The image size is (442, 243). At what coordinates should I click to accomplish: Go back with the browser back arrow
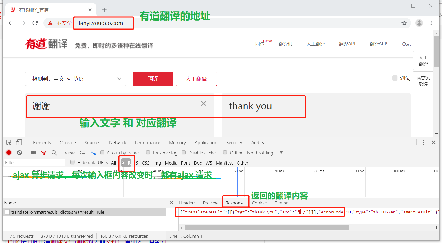(x=11, y=23)
